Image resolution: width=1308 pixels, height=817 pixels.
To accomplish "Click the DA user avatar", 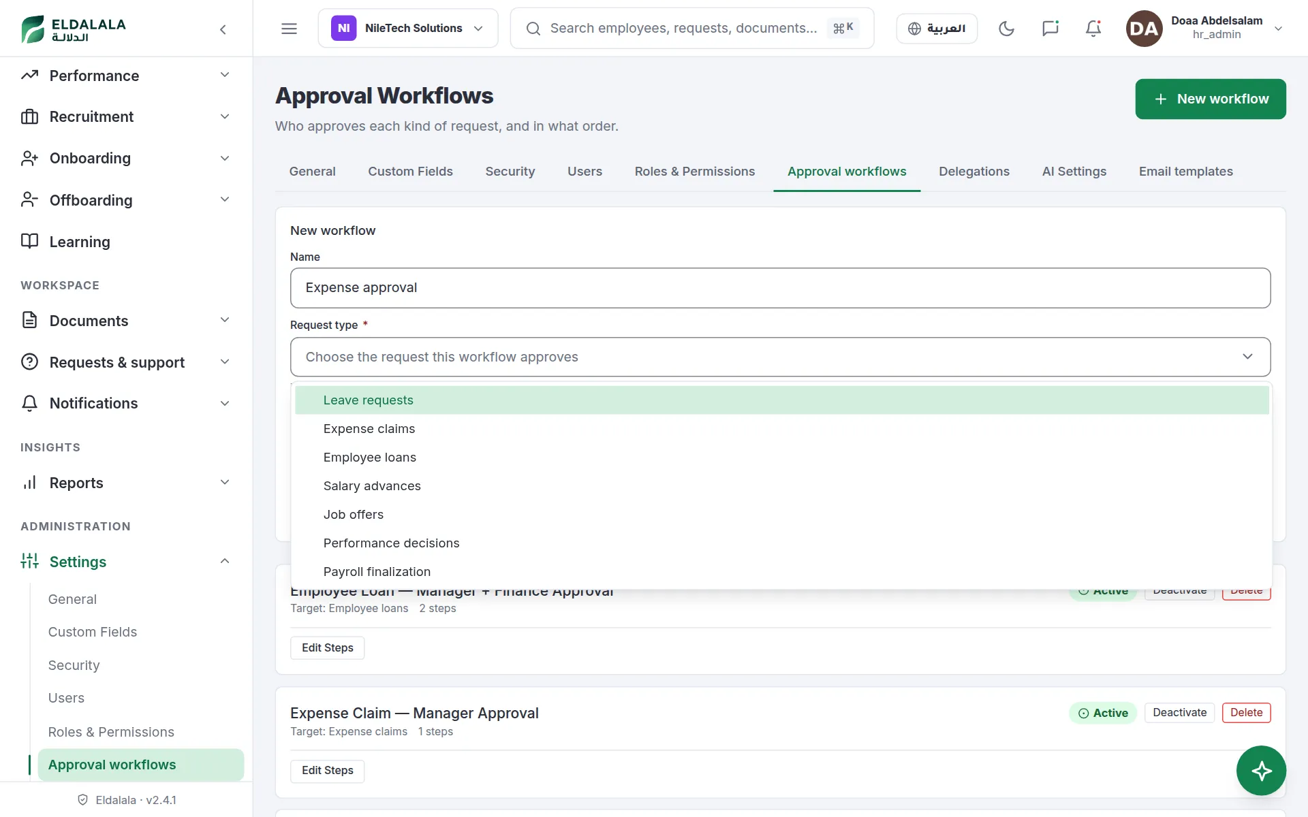I will 1144,29.
